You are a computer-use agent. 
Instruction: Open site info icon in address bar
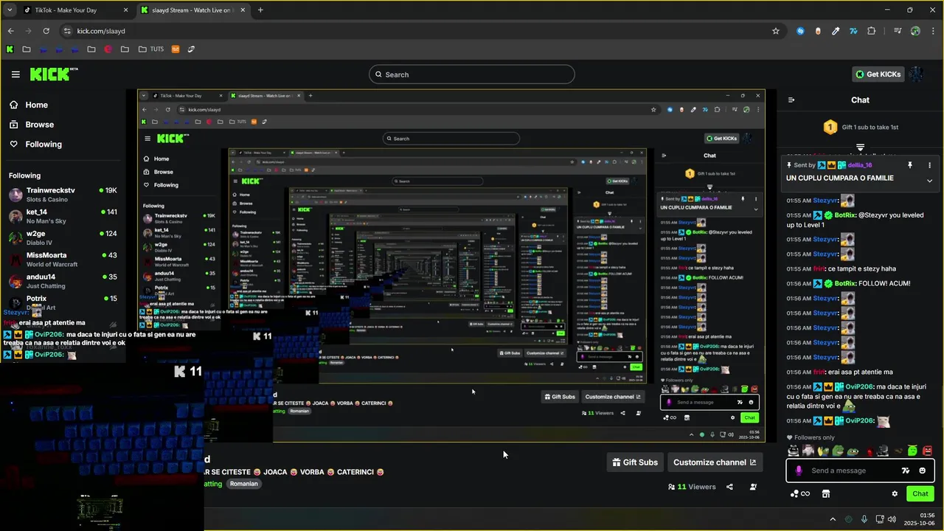67,31
